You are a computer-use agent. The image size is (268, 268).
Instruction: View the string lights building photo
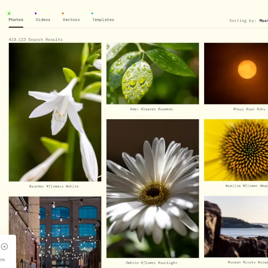point(55,232)
